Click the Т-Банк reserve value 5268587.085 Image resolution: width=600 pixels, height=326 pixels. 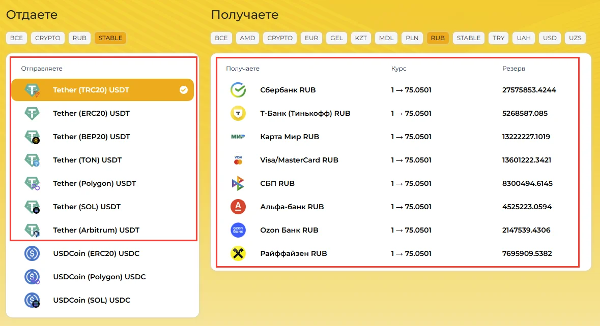tap(525, 113)
